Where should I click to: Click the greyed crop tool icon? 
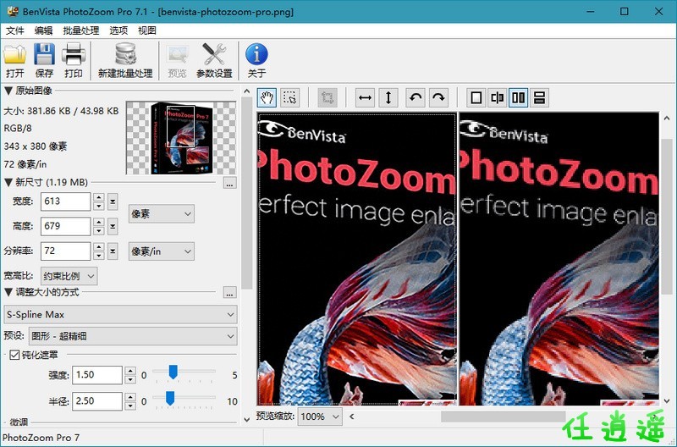[x=327, y=97]
